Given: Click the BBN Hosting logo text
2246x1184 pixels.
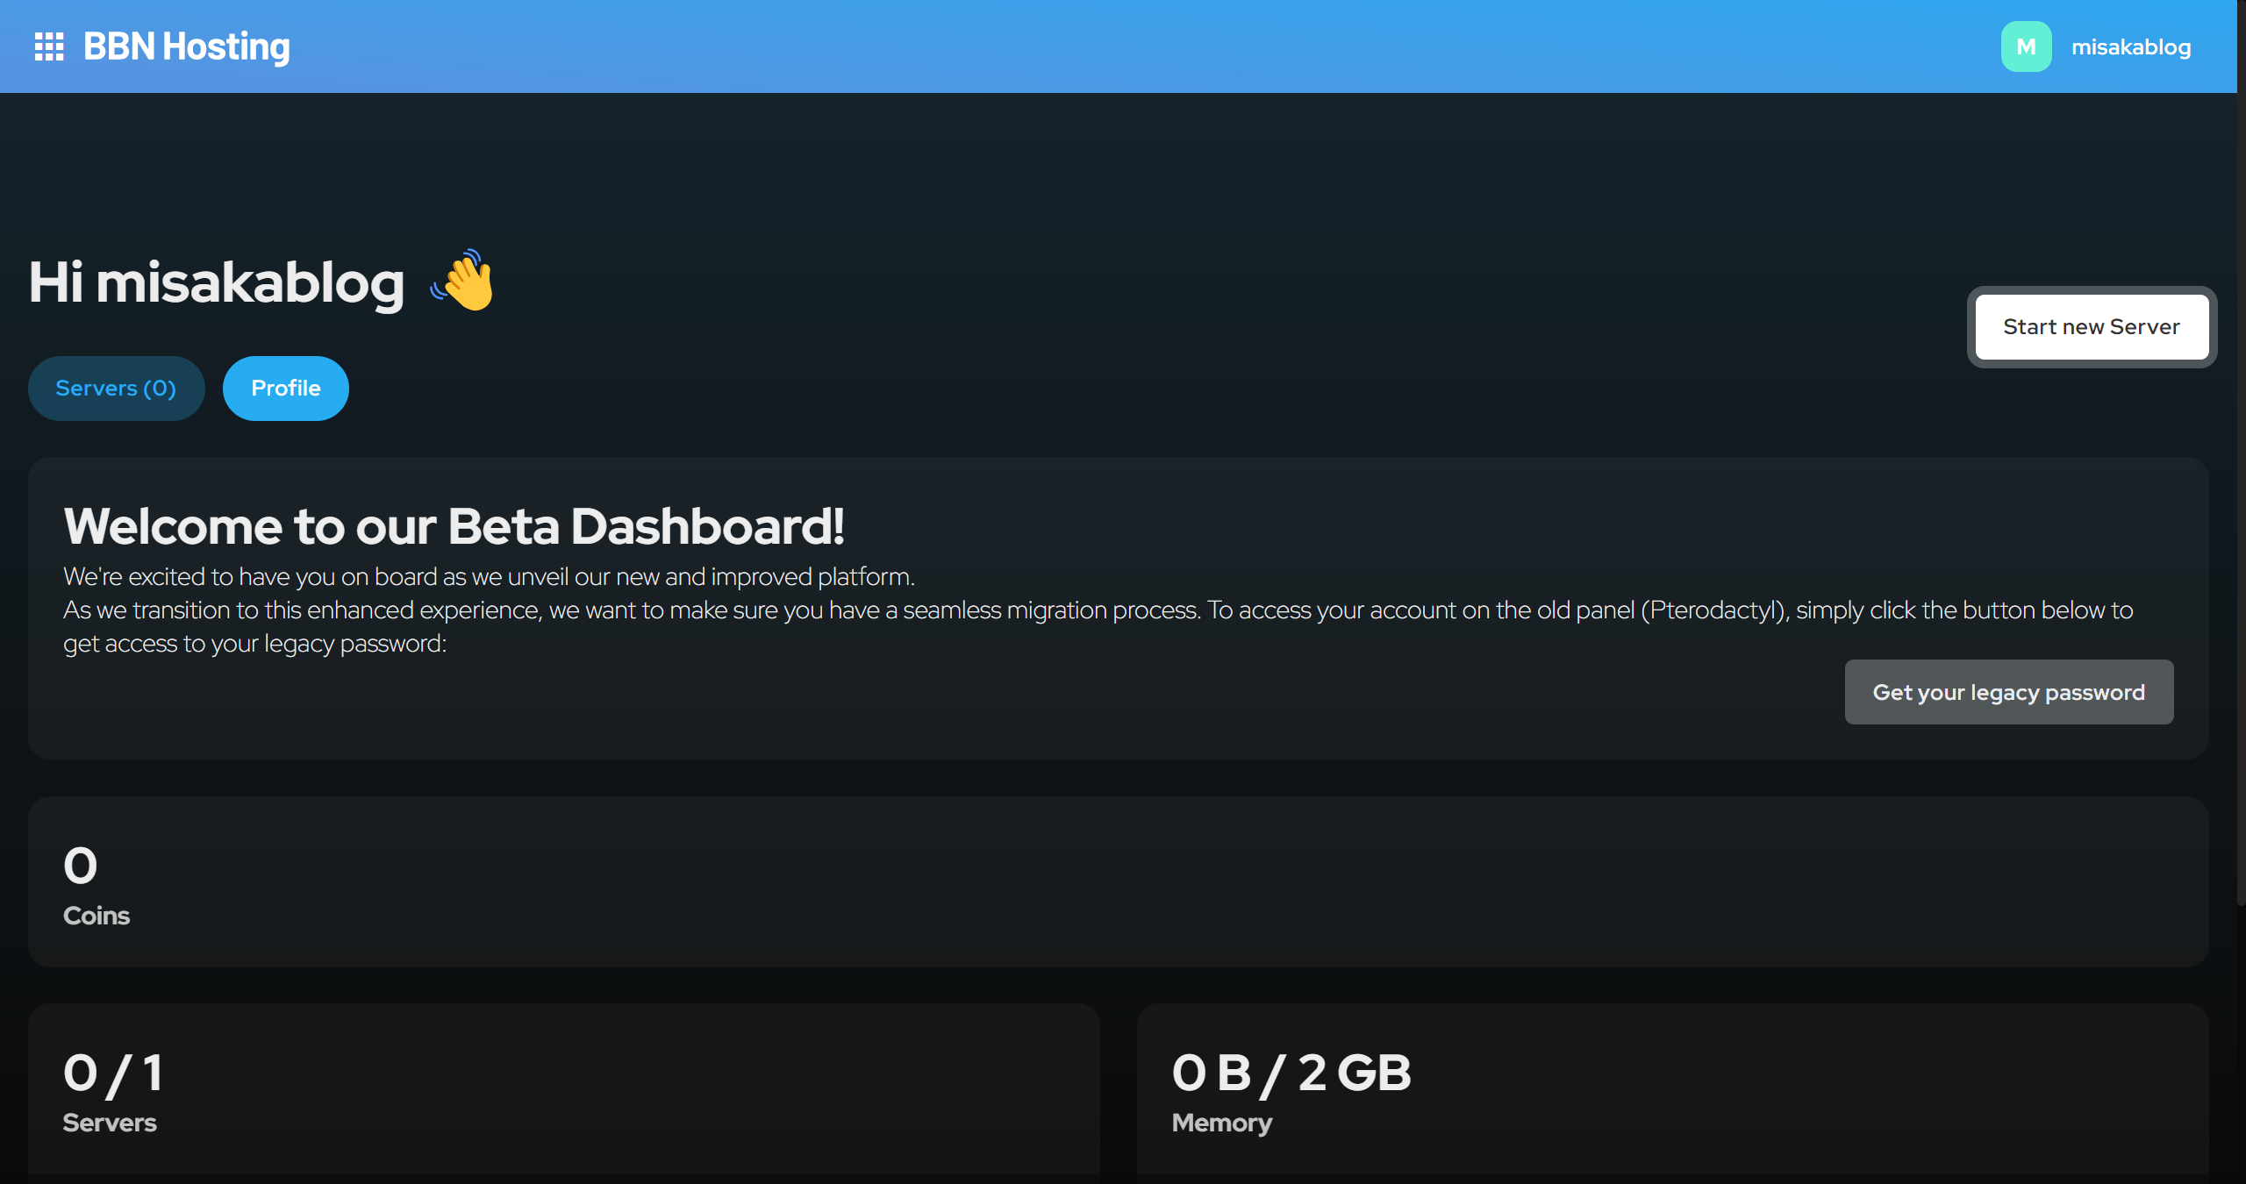Looking at the screenshot, I should pos(186,46).
